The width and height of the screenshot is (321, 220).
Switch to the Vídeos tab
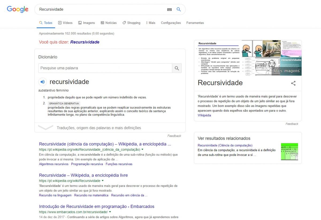pos(65,23)
